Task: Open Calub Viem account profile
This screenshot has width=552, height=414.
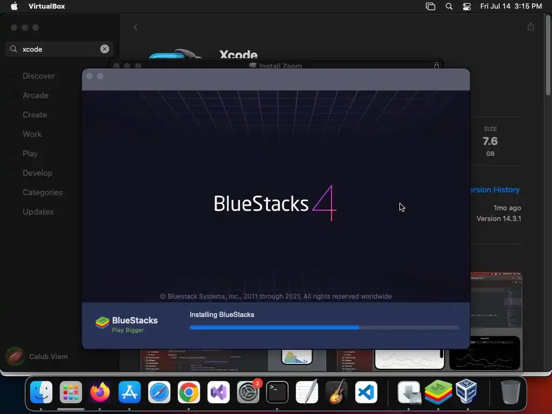Action: tap(37, 356)
